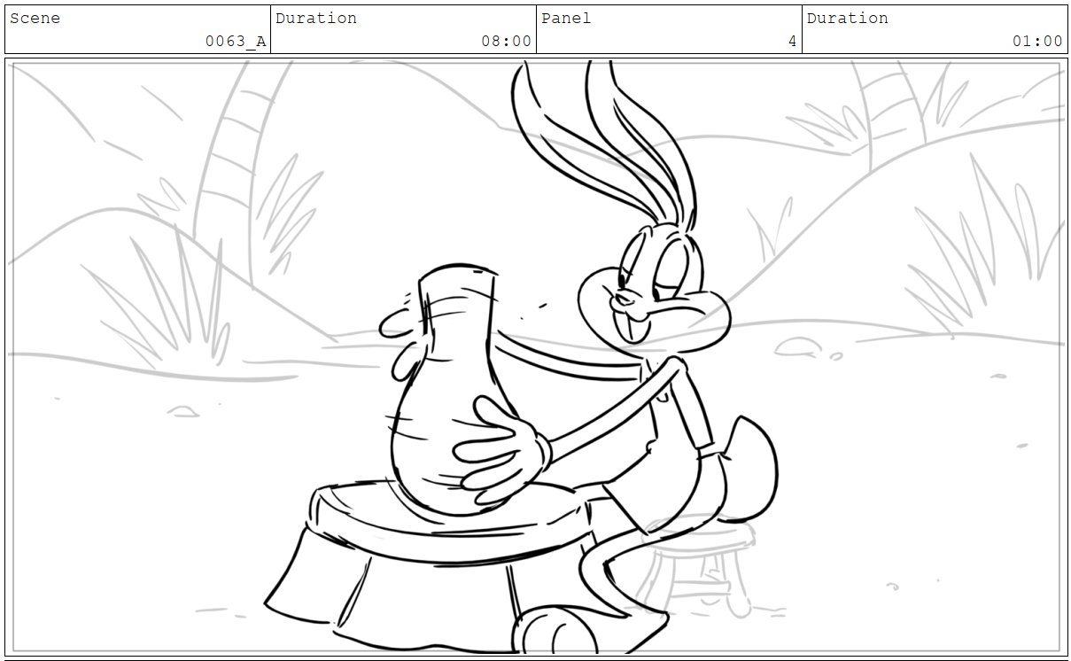
Task: Click the Scene label in the header
Action: pos(35,18)
